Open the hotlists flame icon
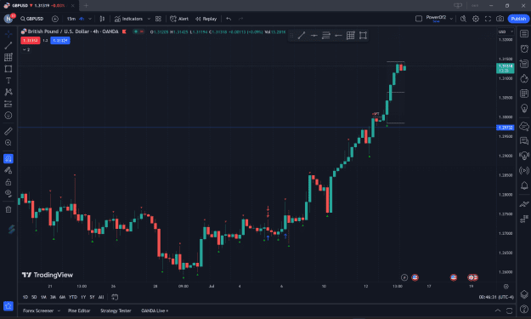Image resolution: width=531 pixels, height=319 pixels. pyautogui.click(x=524, y=78)
